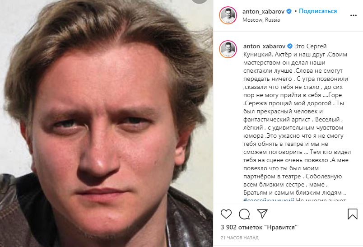Open anton_xabarov username in the caption
This screenshot has height=247, width=363.
pyautogui.click(x=264, y=46)
